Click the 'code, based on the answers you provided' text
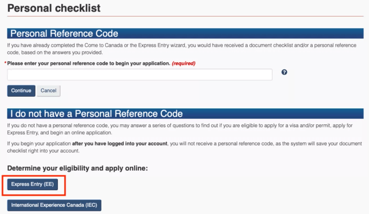Screen dimensions: 369x214 point(55,52)
